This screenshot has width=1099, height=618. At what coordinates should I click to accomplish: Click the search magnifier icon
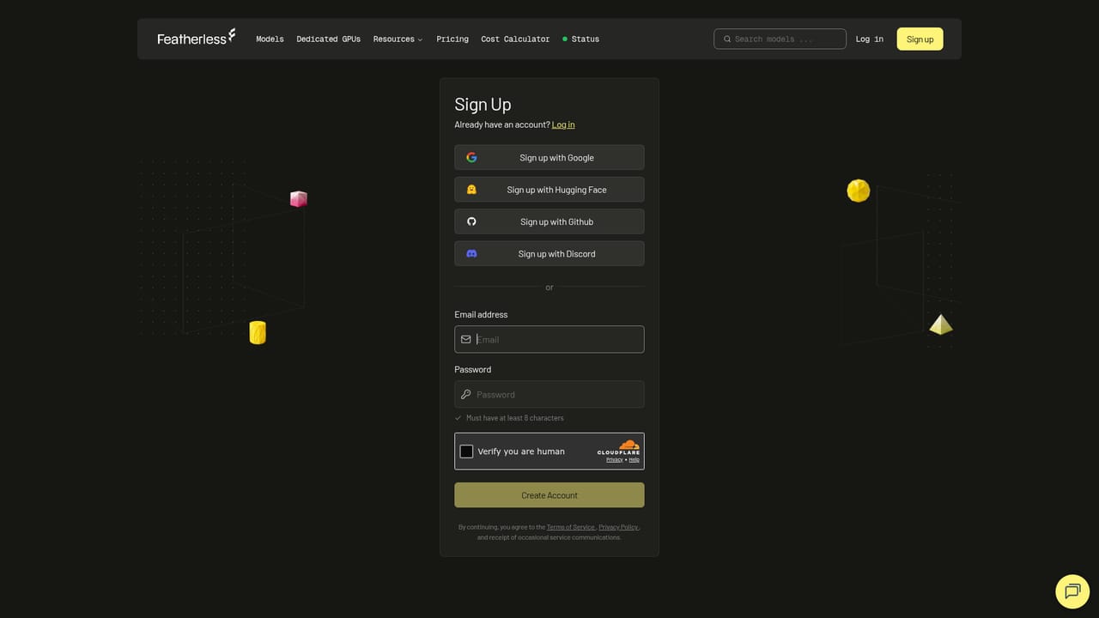pyautogui.click(x=727, y=39)
